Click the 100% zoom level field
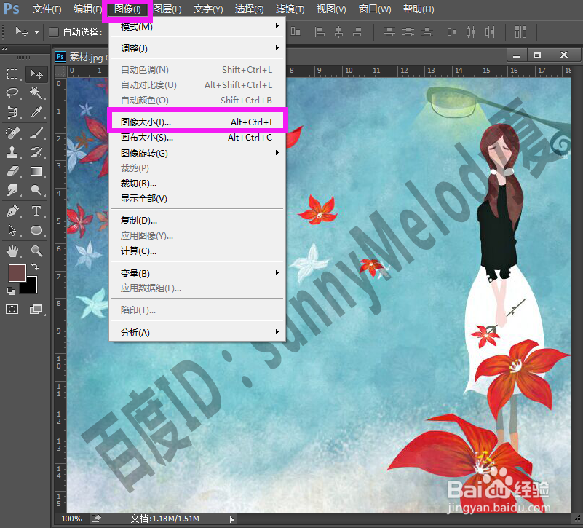Screen dimensions: 583x528 click(x=71, y=519)
